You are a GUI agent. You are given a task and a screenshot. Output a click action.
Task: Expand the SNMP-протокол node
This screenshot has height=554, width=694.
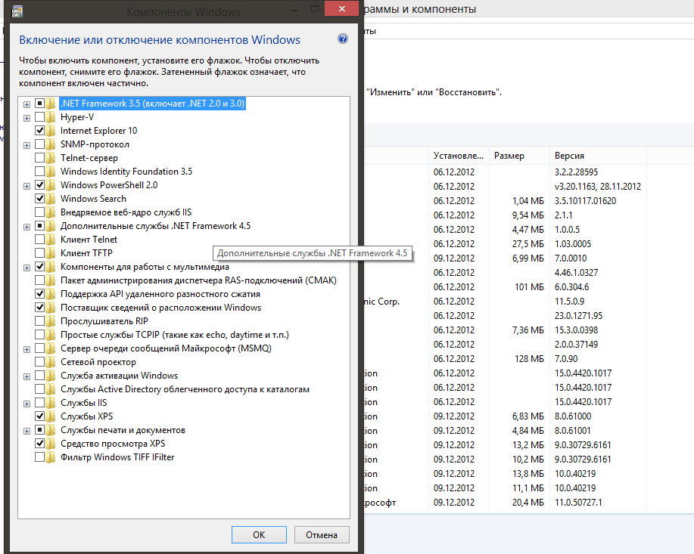click(x=26, y=145)
